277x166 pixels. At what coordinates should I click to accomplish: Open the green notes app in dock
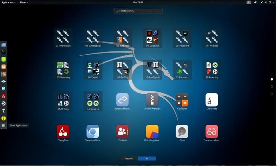click(3, 59)
